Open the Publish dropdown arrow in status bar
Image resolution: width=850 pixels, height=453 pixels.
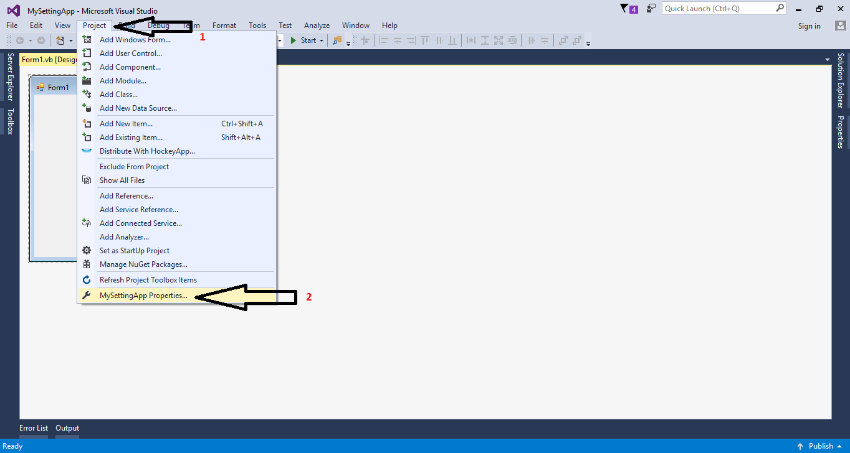coord(839,446)
